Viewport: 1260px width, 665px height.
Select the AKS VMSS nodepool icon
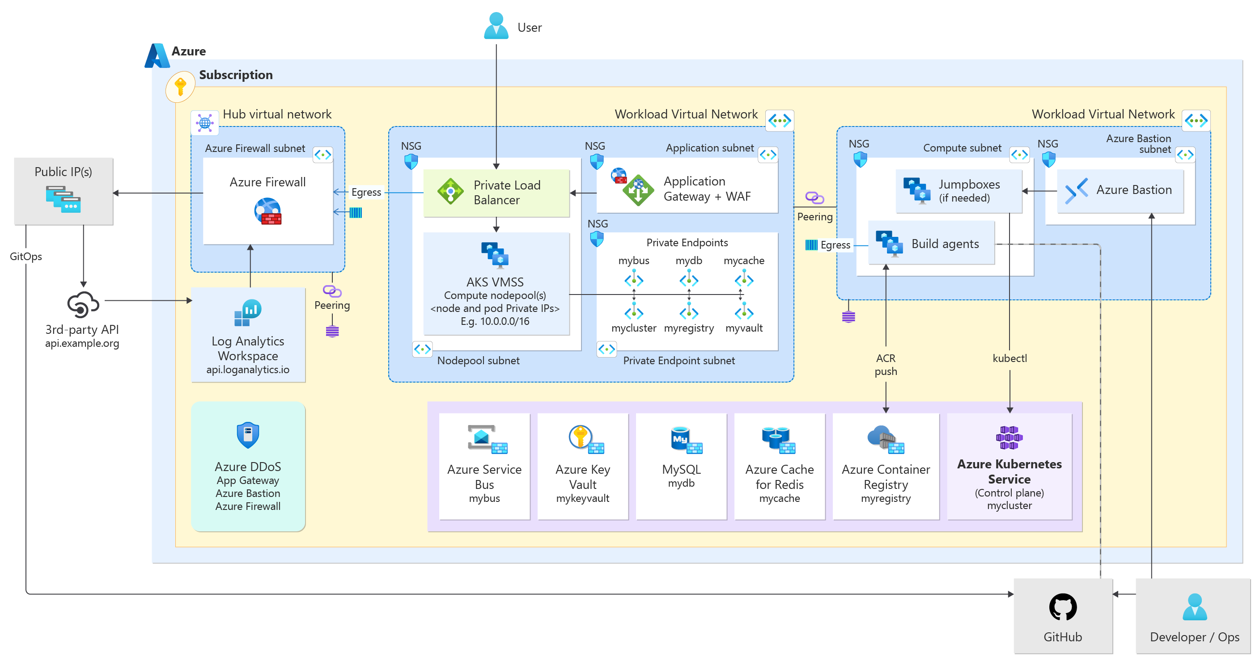coord(495,255)
